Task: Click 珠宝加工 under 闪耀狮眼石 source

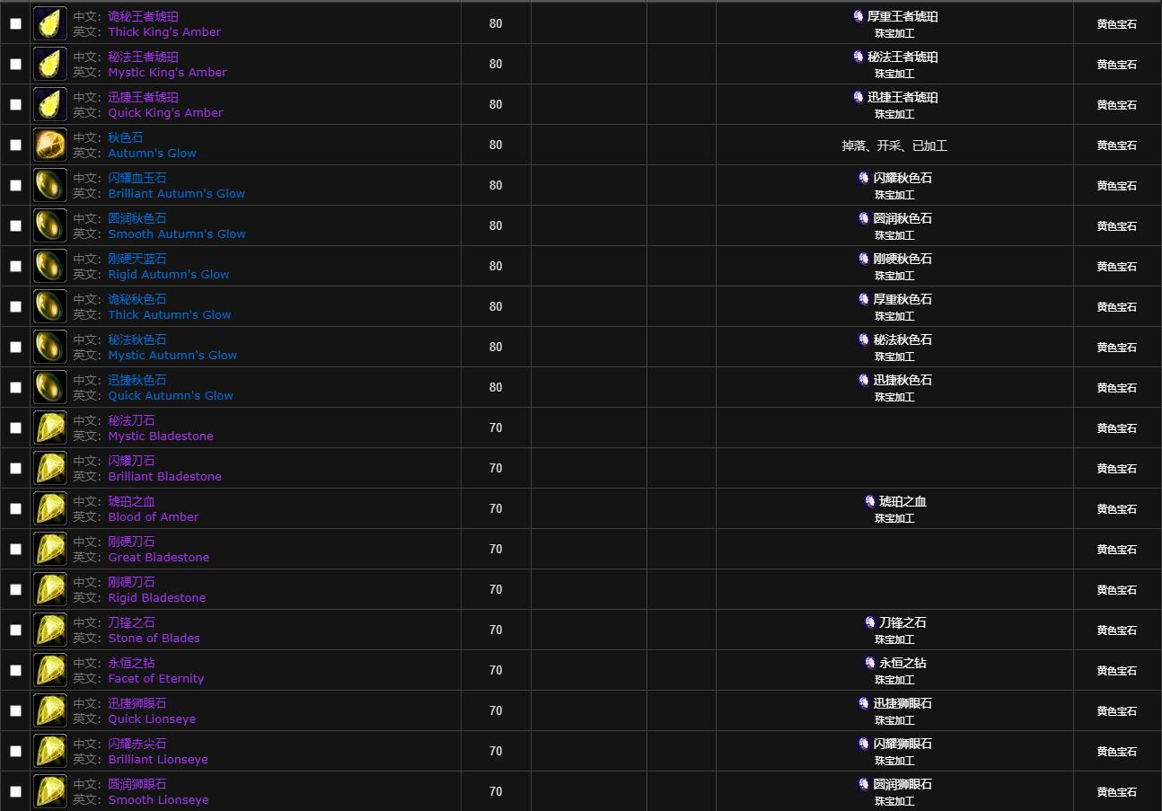Action: (x=894, y=761)
